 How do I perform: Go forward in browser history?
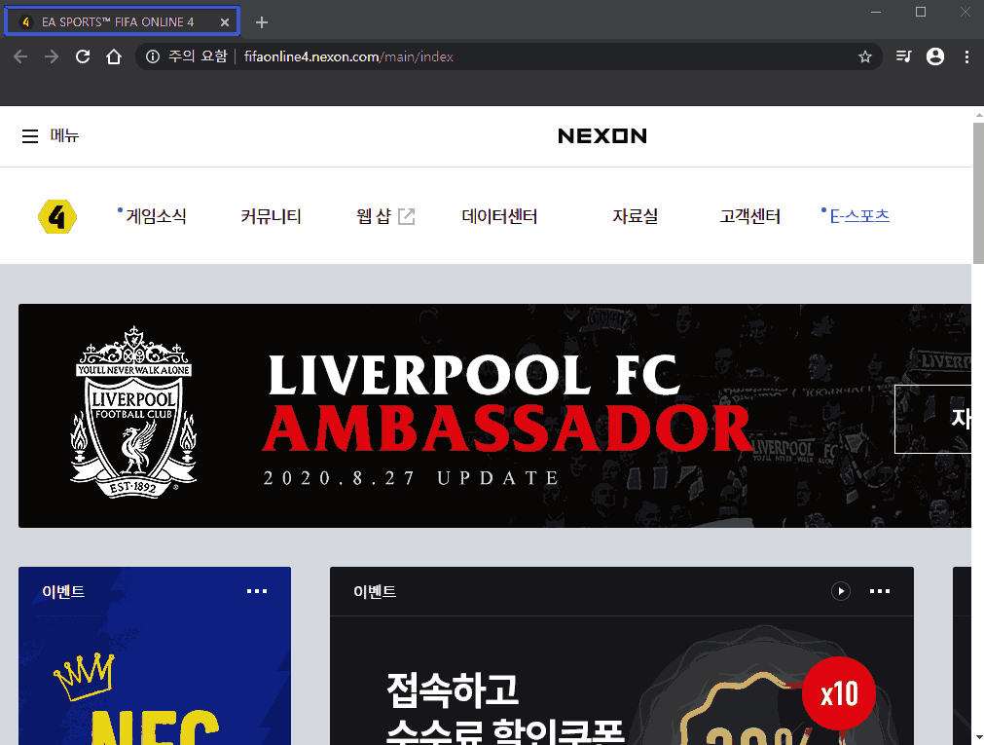click(x=52, y=56)
